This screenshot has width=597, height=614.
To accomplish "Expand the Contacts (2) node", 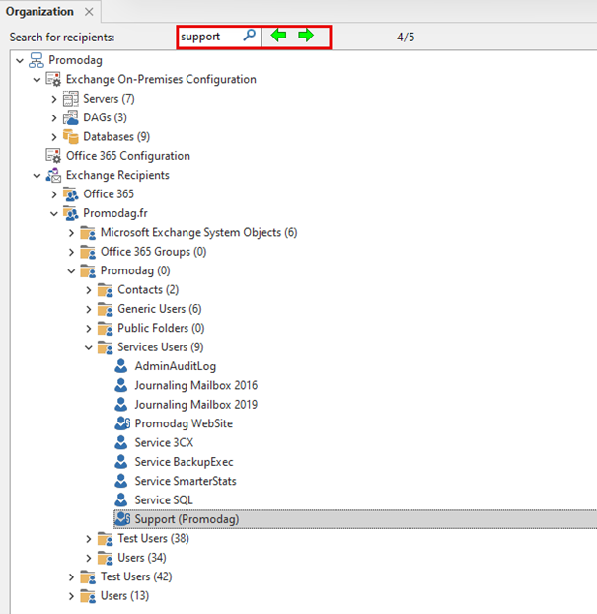I will click(x=89, y=290).
